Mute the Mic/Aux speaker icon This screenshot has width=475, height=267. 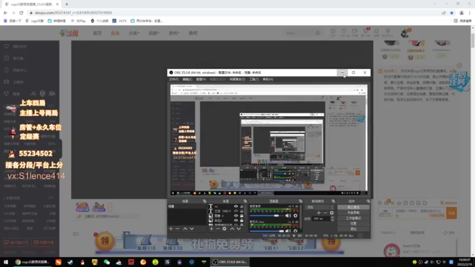click(x=288, y=231)
